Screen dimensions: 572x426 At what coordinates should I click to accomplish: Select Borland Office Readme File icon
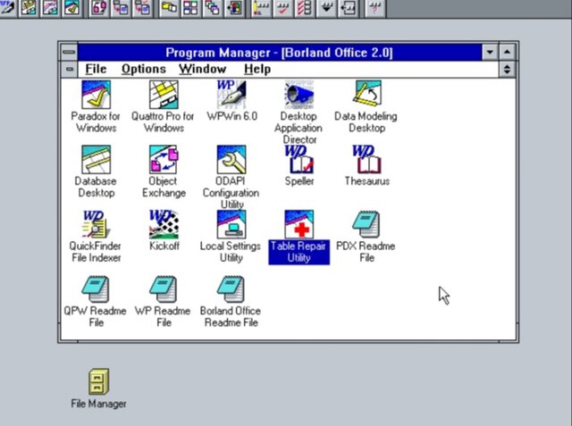pos(231,289)
